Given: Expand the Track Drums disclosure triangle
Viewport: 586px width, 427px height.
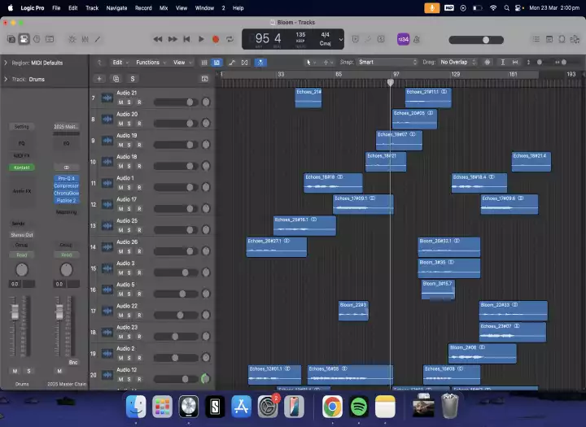Looking at the screenshot, I should [6, 79].
